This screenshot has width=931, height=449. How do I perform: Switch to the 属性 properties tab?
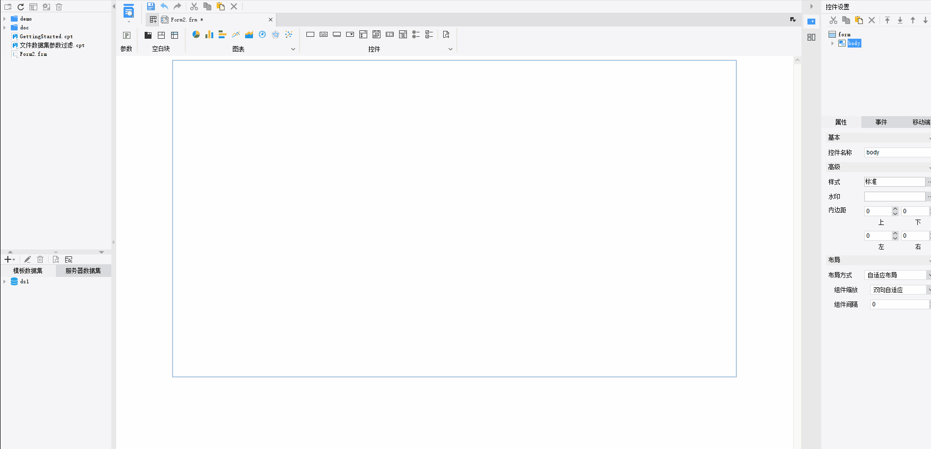[841, 122]
